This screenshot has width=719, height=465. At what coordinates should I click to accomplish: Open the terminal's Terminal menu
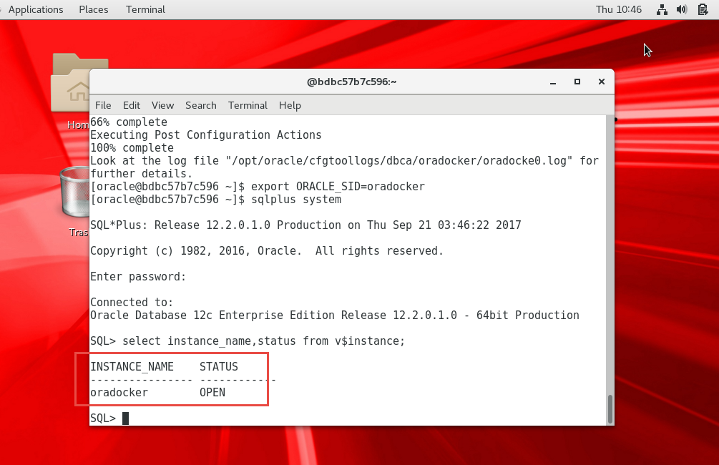[x=248, y=105]
